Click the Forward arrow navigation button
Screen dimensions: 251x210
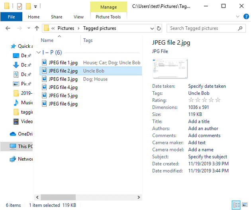click(x=20, y=28)
